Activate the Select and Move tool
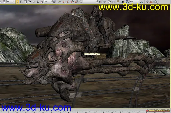 [34, 2]
